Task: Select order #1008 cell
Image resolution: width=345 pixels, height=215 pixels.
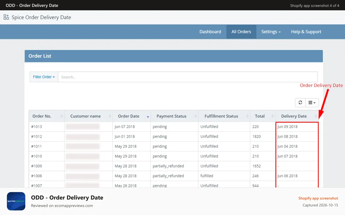Action: 47,176
